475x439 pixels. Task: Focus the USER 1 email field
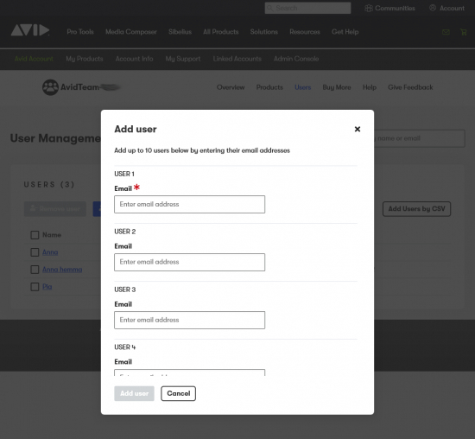point(190,204)
